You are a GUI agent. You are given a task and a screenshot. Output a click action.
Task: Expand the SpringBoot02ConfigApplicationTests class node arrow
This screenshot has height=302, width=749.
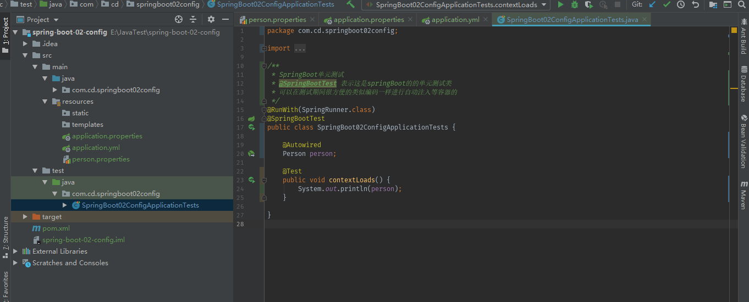tap(65, 205)
